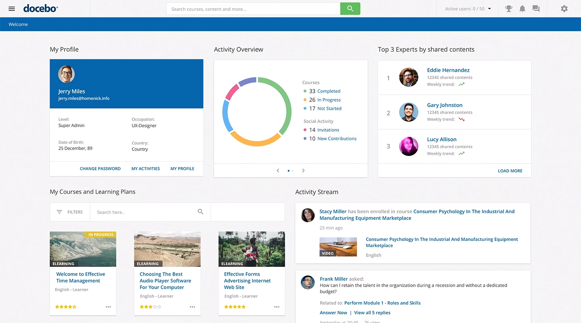Rate Audio Player course with stars
Viewport: 581px width, 323px height.
point(150,307)
